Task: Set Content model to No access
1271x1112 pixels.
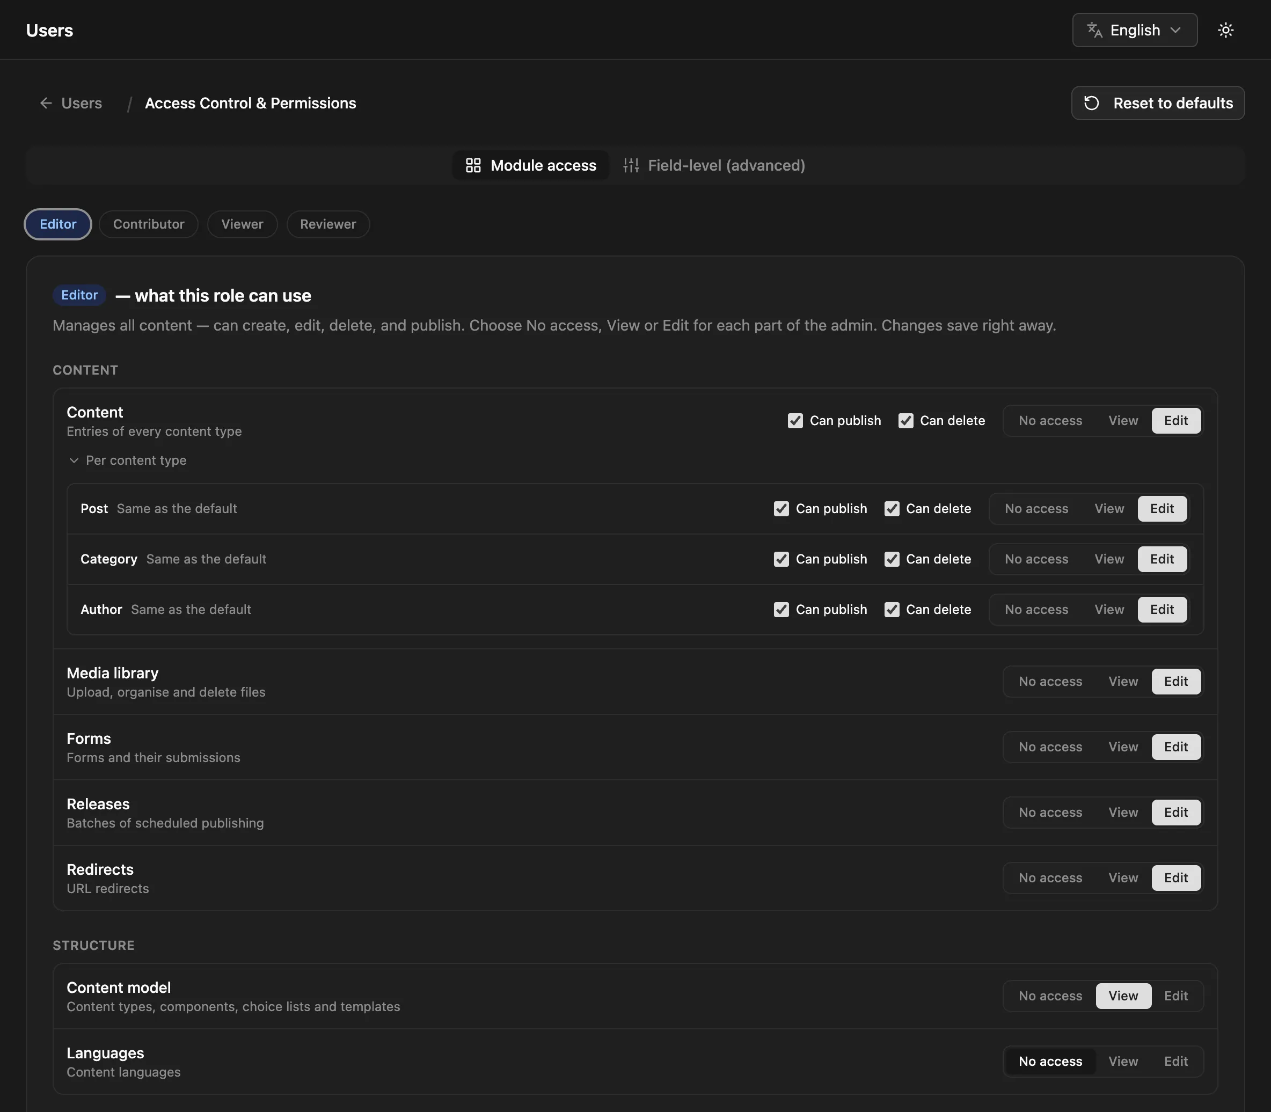Action: 1050,996
